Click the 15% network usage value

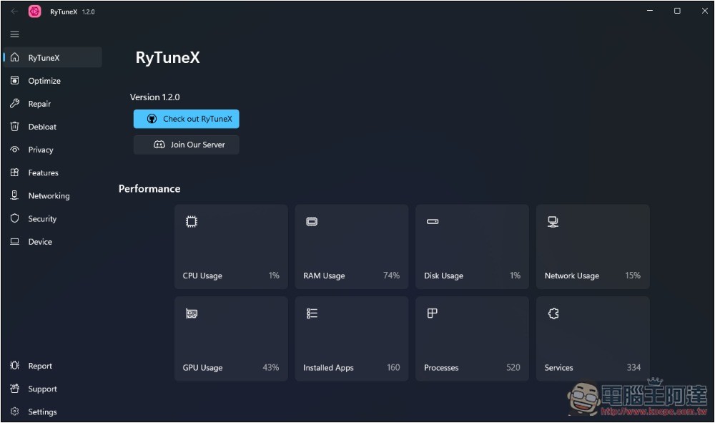tap(633, 275)
